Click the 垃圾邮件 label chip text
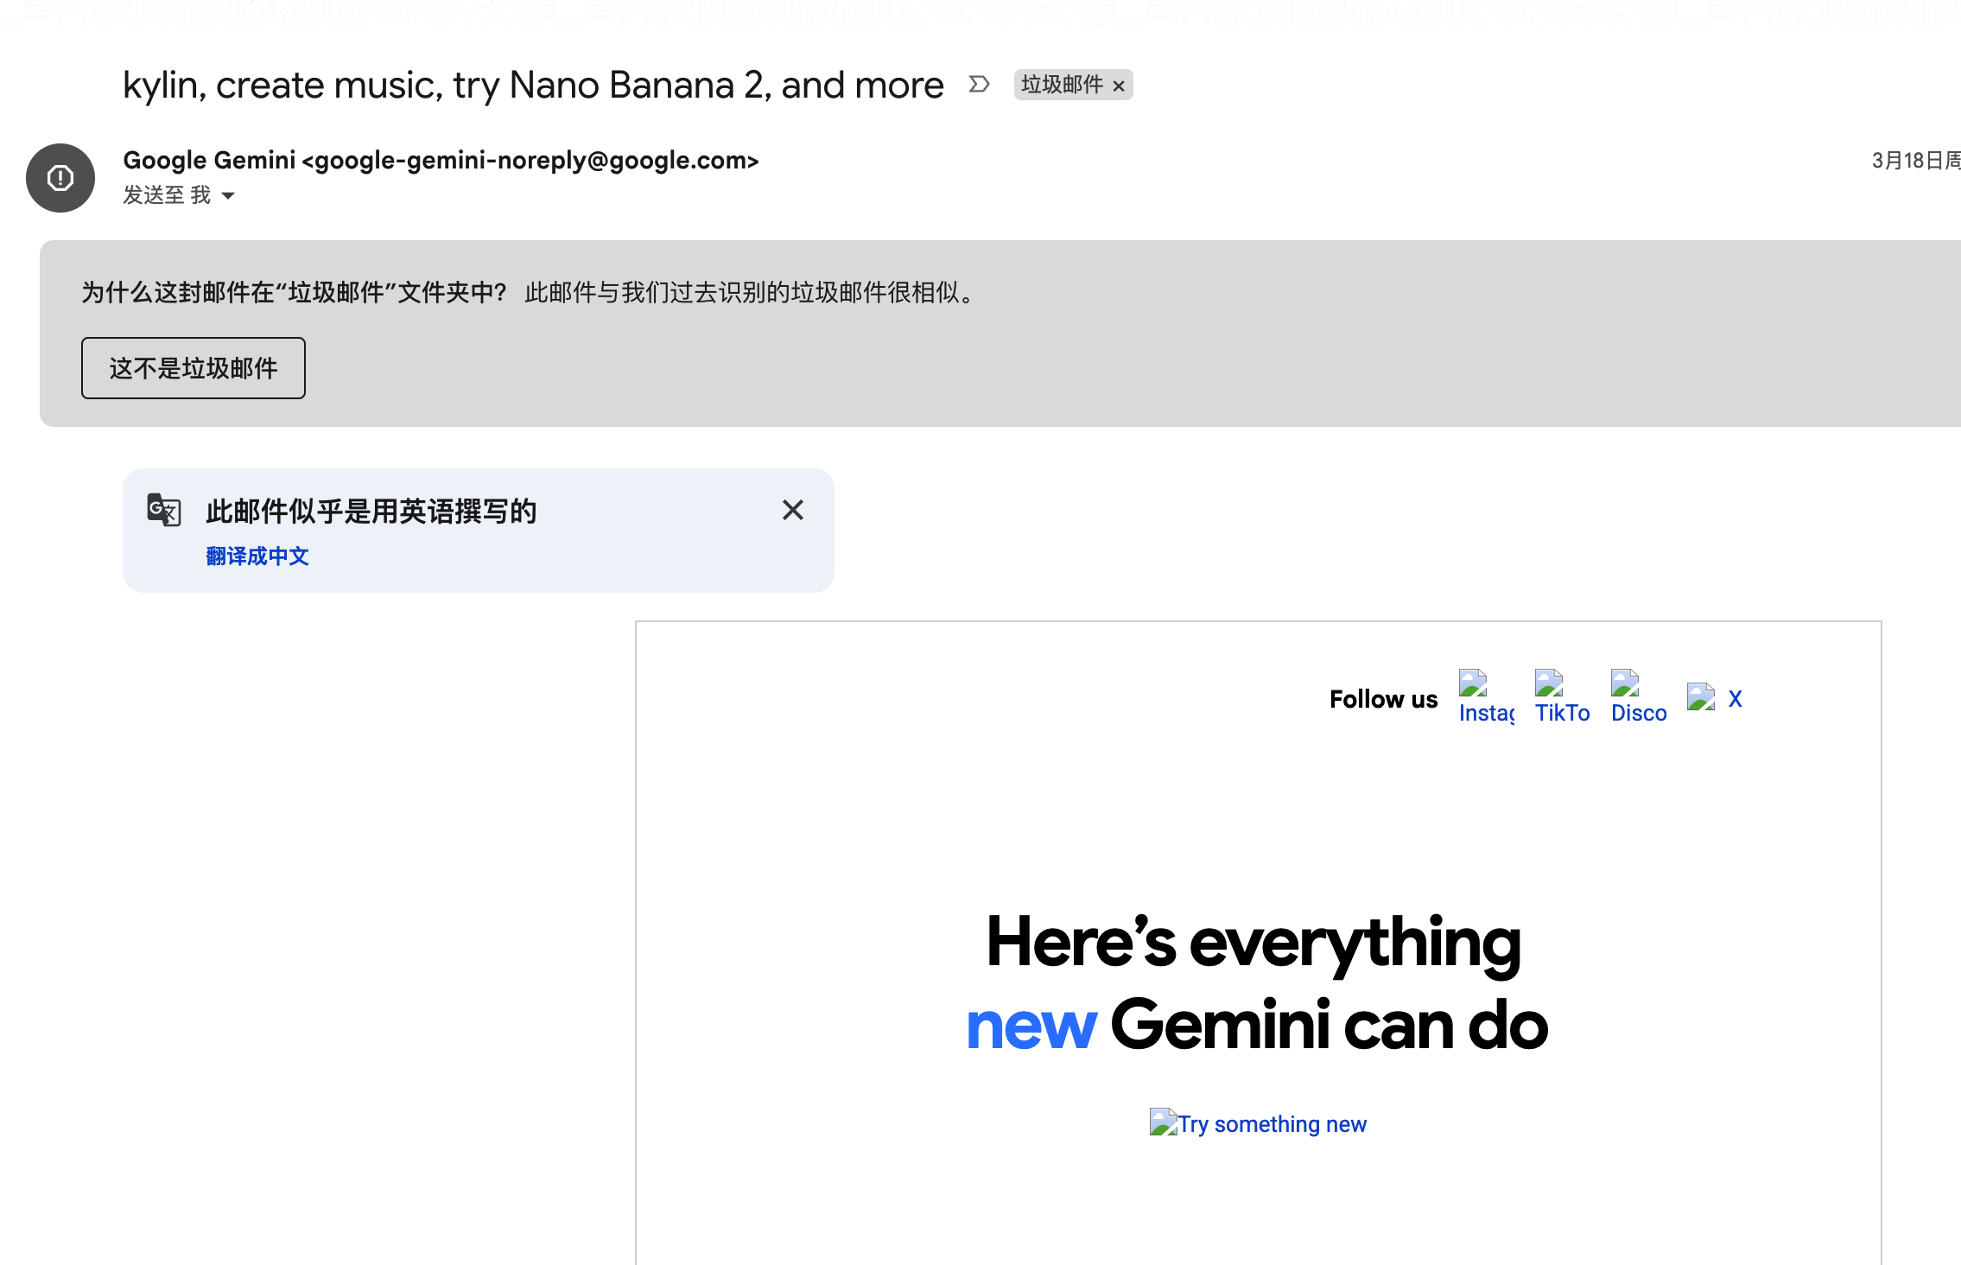Image resolution: width=1961 pixels, height=1265 pixels. (1062, 85)
